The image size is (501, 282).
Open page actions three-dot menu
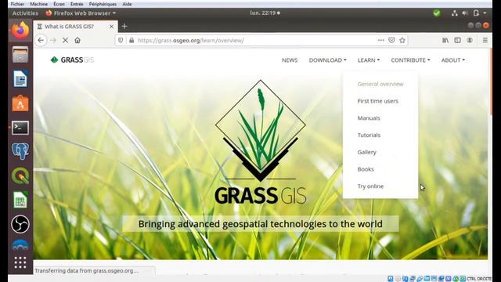coord(381,40)
